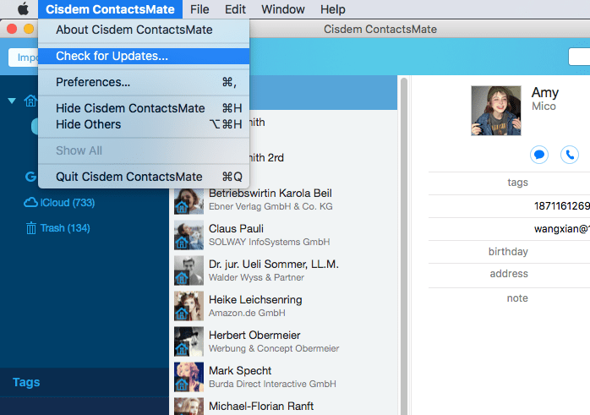Viewport: 590px width, 415px height.
Task: Select contact Dr. jur. Ueli Sommer
Action: (x=285, y=270)
